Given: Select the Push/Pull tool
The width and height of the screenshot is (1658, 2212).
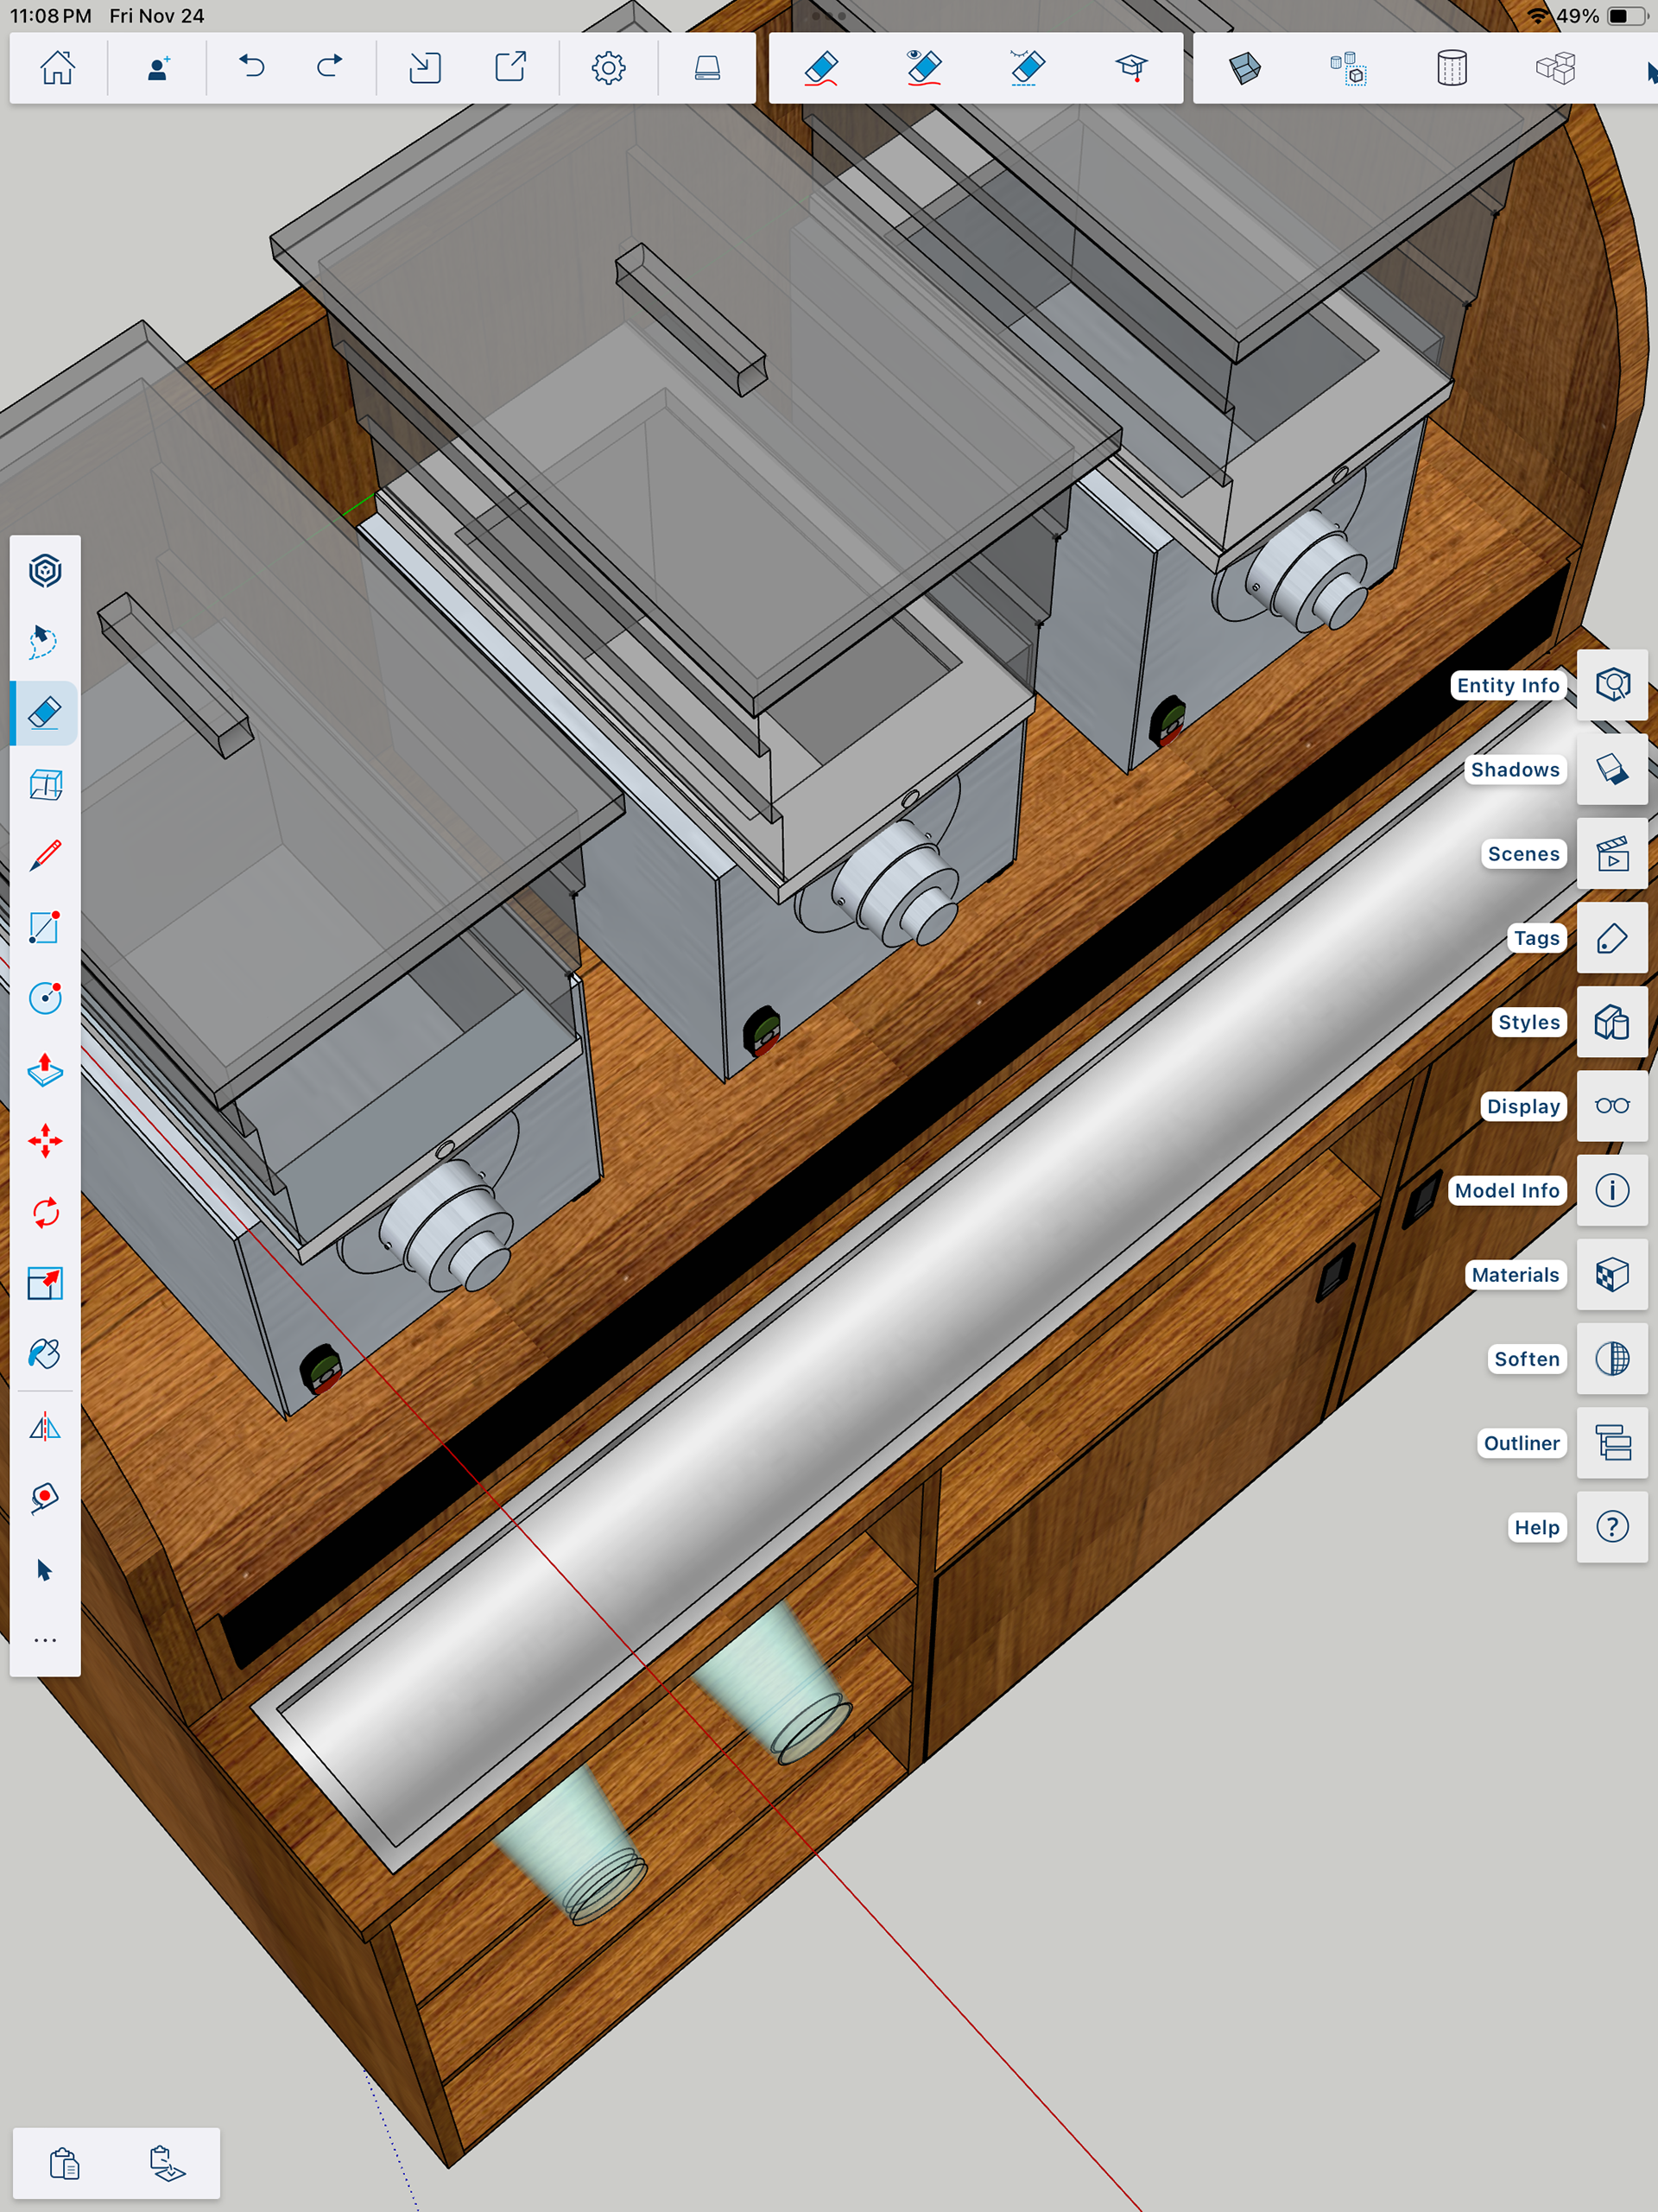Looking at the screenshot, I should pyautogui.click(x=45, y=1070).
